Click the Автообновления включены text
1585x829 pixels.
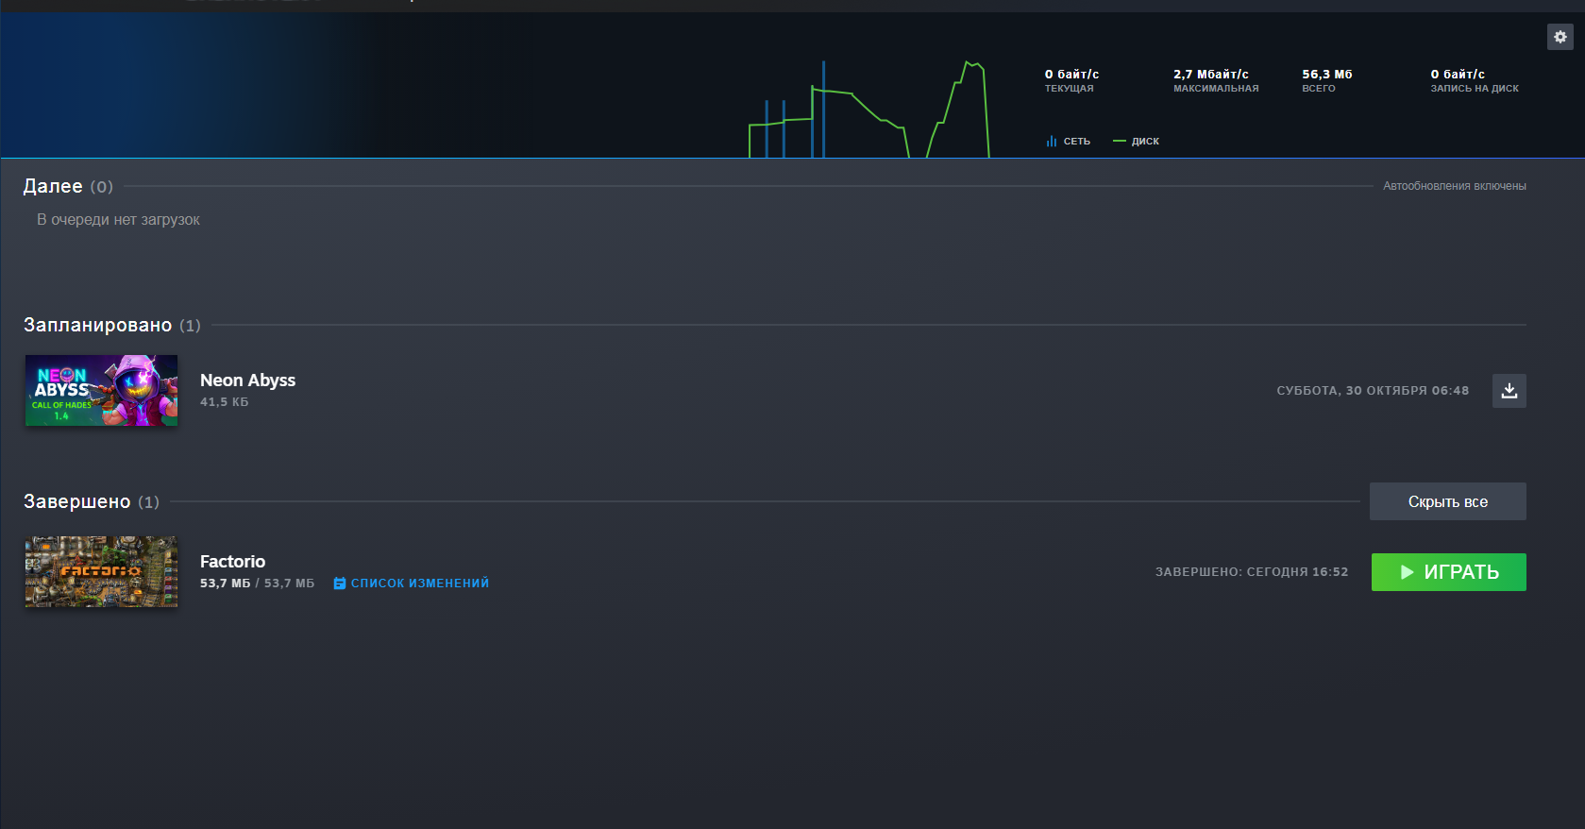(x=1455, y=186)
